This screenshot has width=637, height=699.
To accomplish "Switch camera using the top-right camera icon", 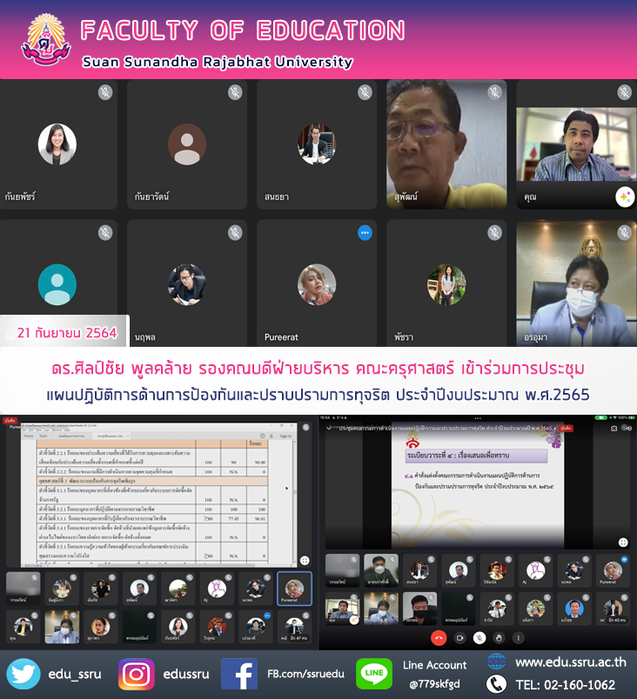I will pyautogui.click(x=614, y=429).
